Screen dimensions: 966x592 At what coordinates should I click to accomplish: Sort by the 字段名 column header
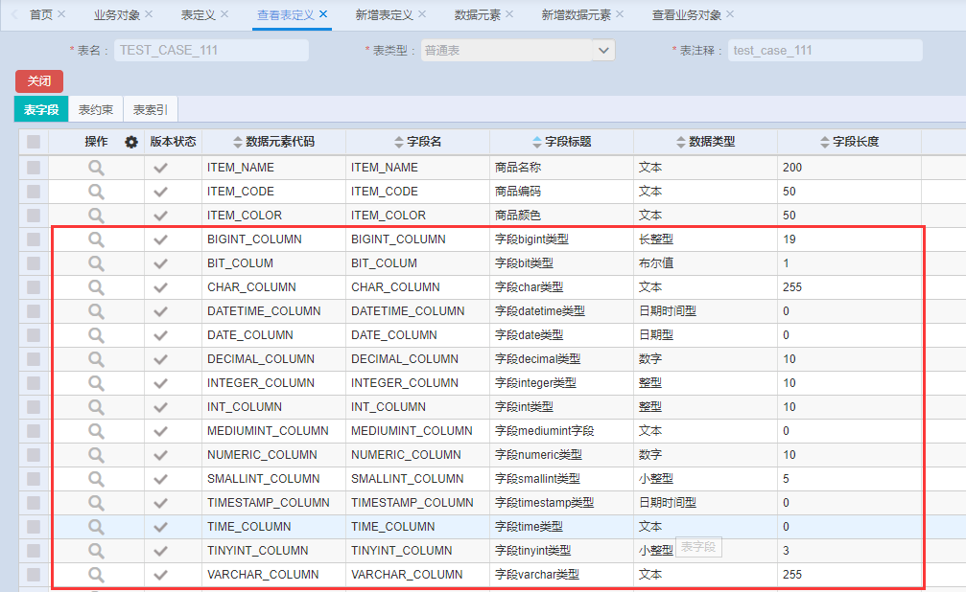(x=417, y=142)
